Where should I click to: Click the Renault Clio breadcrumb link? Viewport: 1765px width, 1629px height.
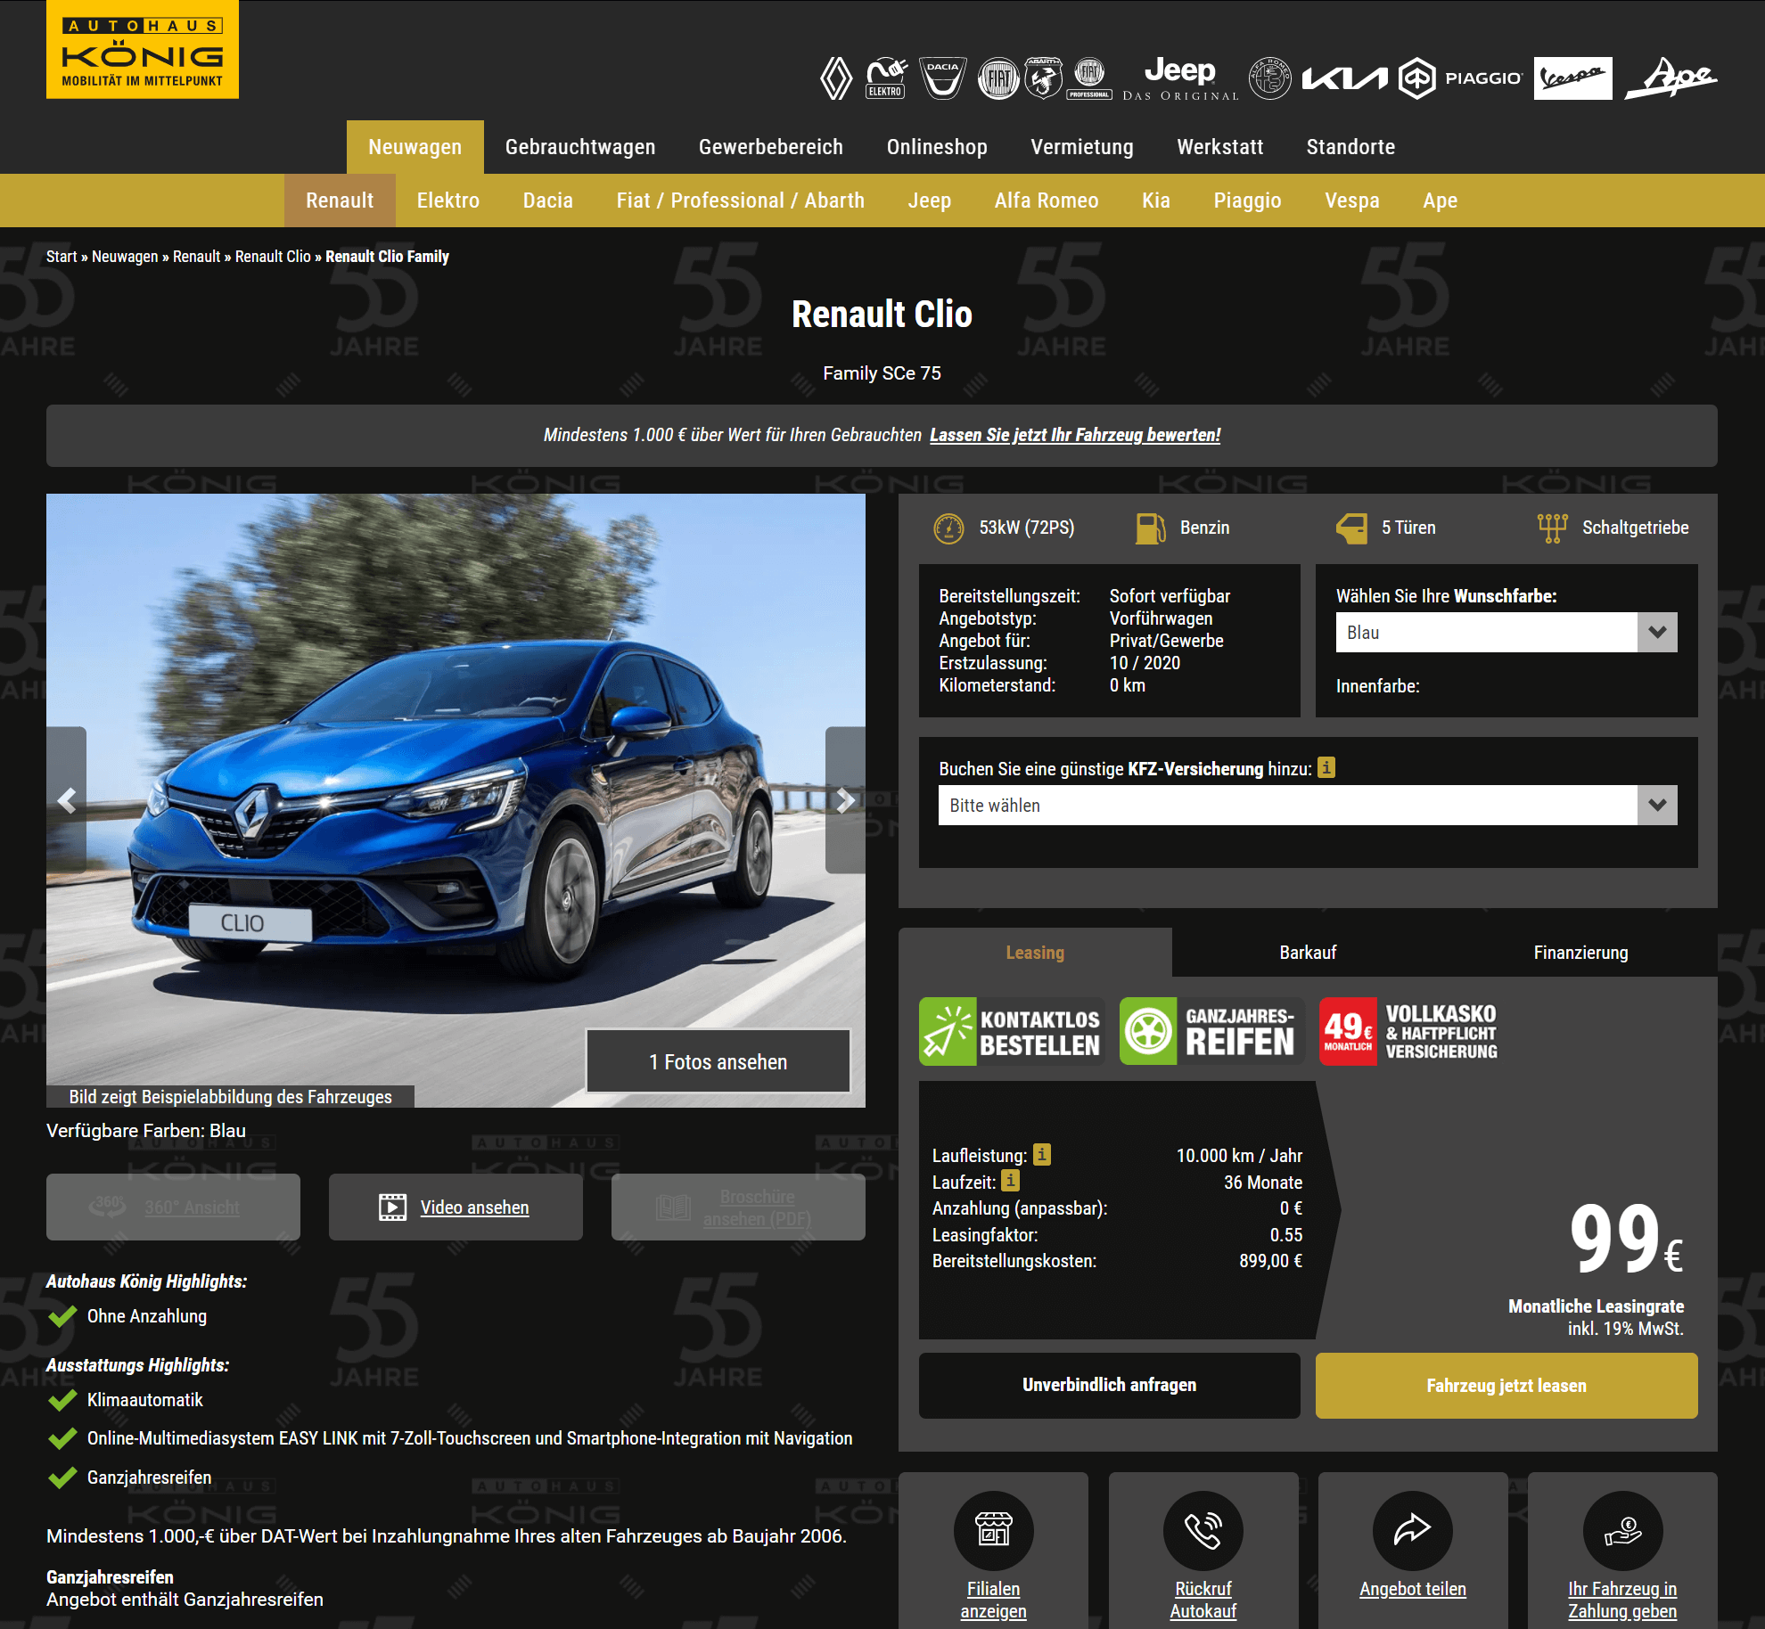[273, 257]
